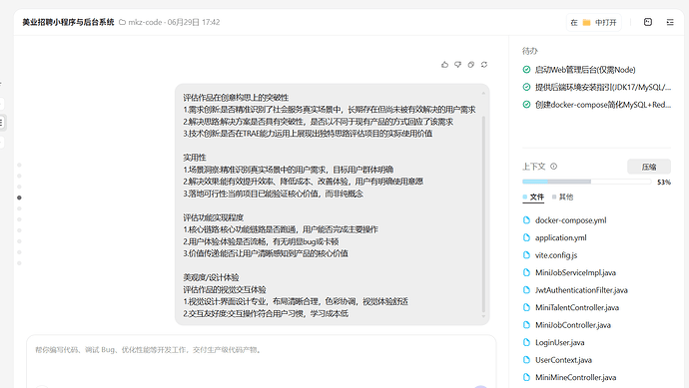Click file icon beside MiniMineController.java
The width and height of the screenshot is (689, 388).
point(526,377)
